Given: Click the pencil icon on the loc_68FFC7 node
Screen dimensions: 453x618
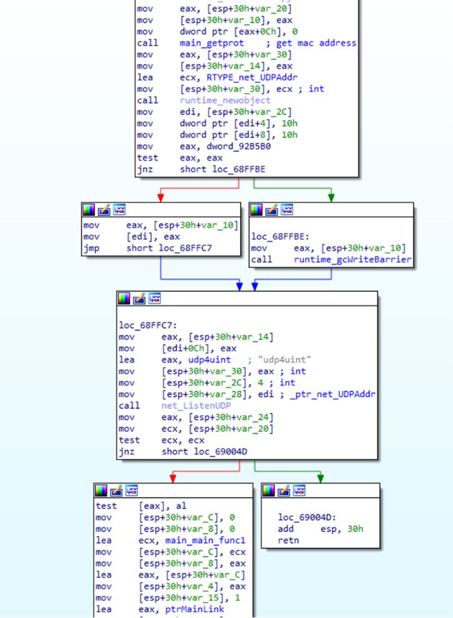Looking at the screenshot, I should click(x=140, y=298).
